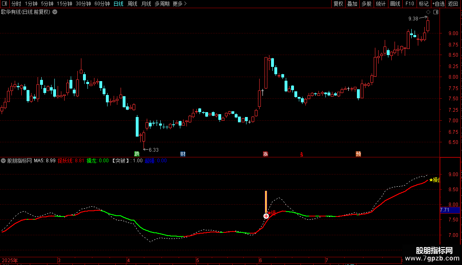Click the 超强: 0.00 value label
This screenshot has height=265, width=462.
click(x=156, y=161)
